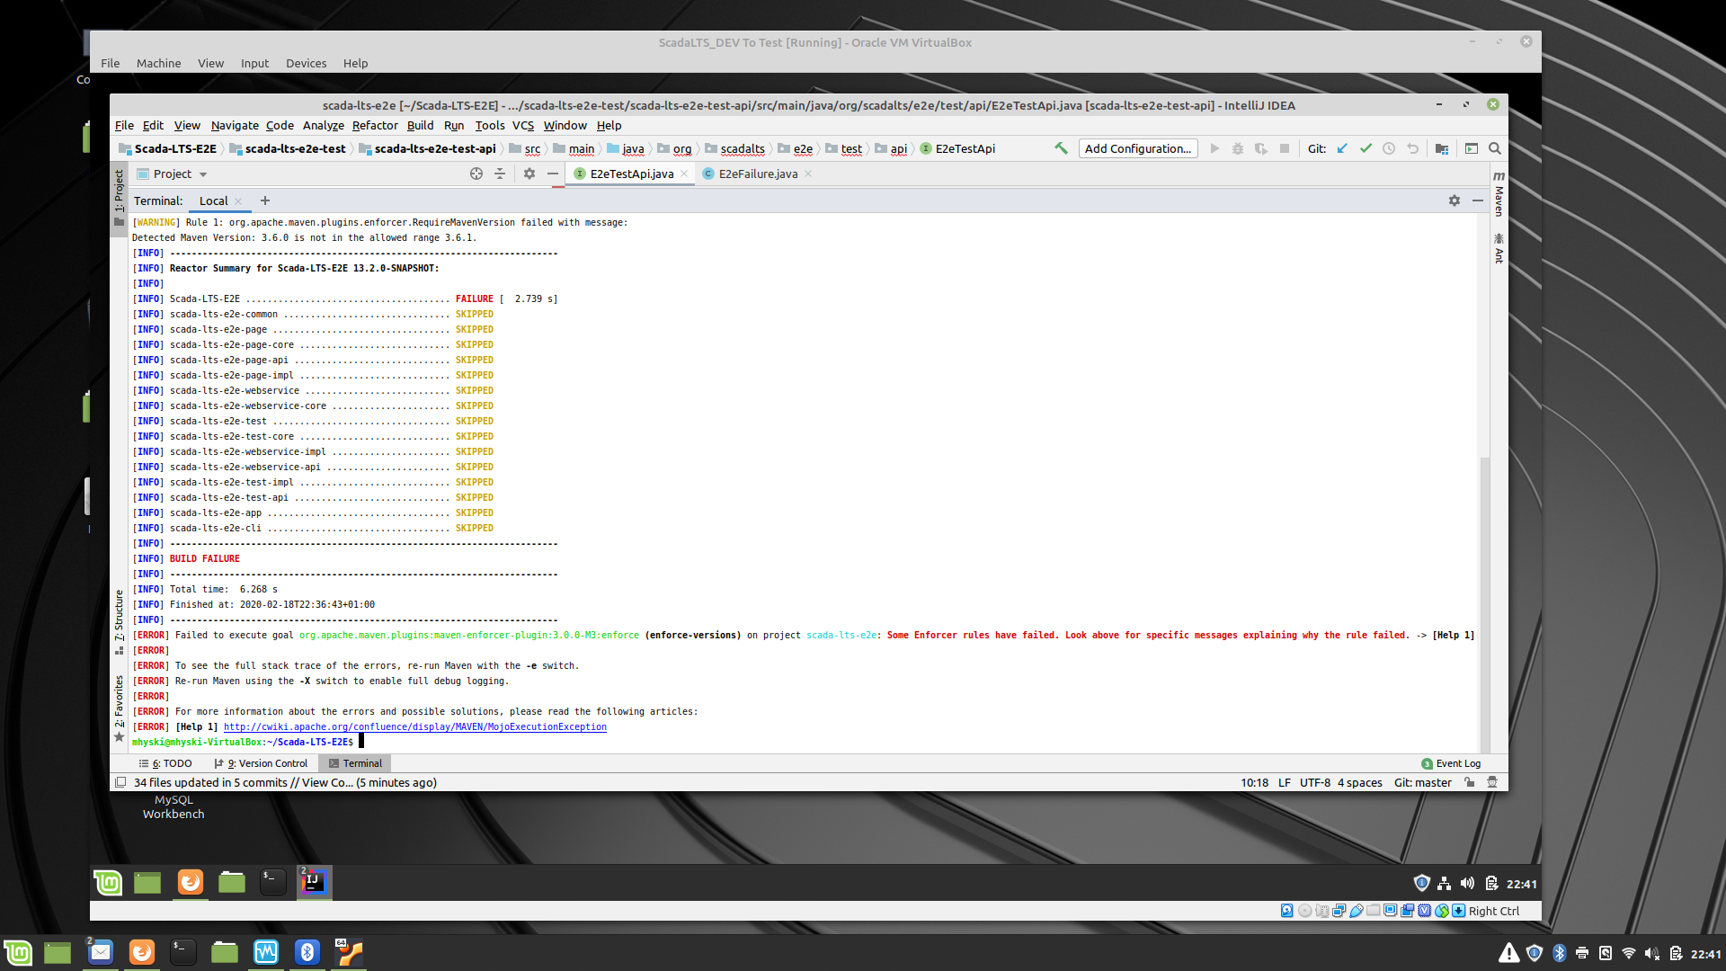Open Terminal settings via the gear icon

coord(1454,200)
